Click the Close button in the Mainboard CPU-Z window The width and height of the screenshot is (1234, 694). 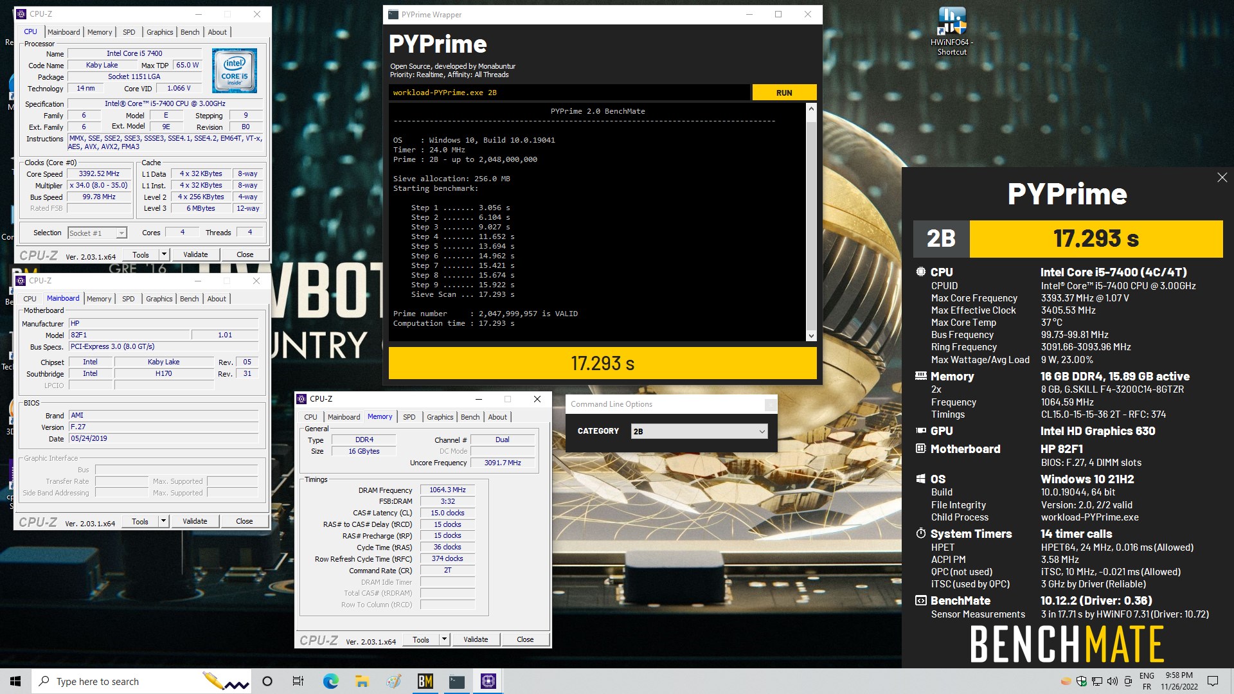tap(244, 521)
